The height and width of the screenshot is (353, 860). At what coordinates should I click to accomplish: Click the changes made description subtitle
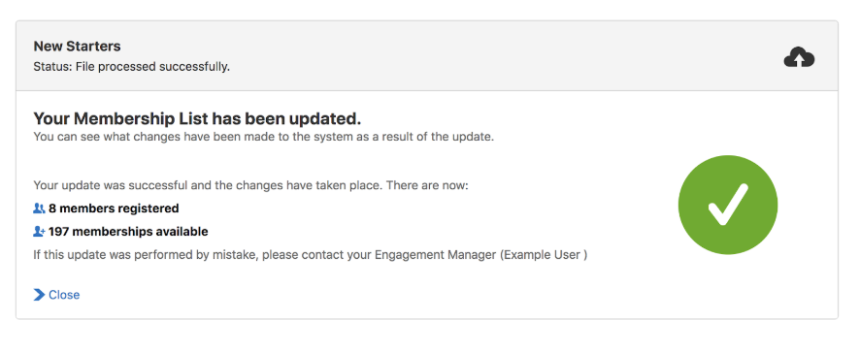264,137
